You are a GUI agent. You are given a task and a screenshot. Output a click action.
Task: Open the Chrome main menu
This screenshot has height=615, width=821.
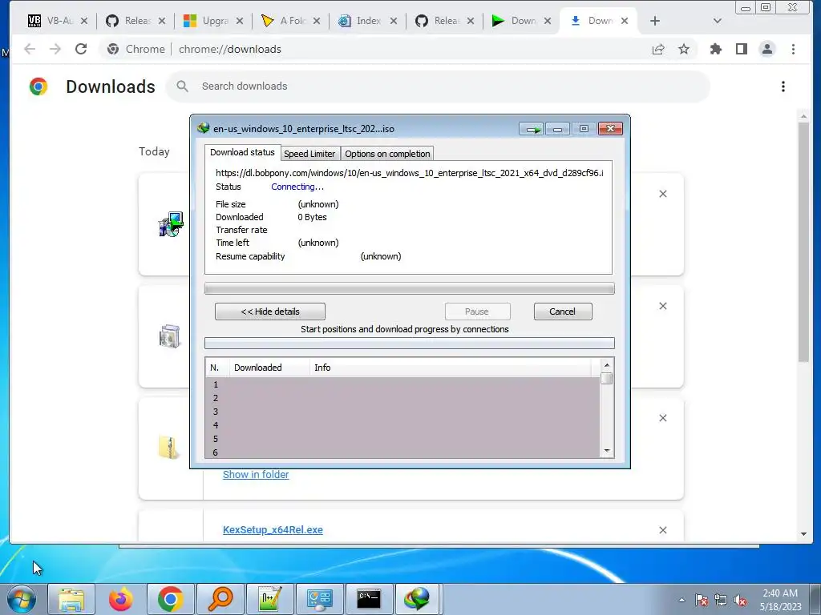click(x=793, y=49)
